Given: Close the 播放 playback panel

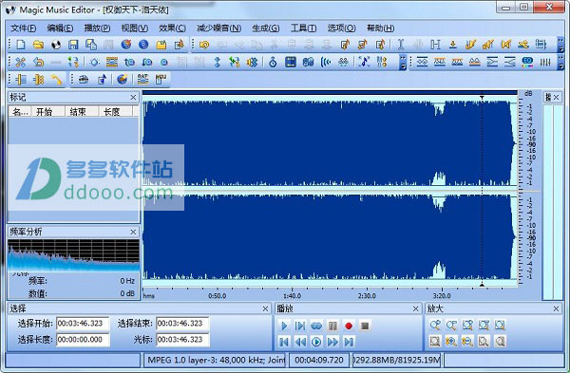Looking at the screenshot, I should [x=416, y=308].
